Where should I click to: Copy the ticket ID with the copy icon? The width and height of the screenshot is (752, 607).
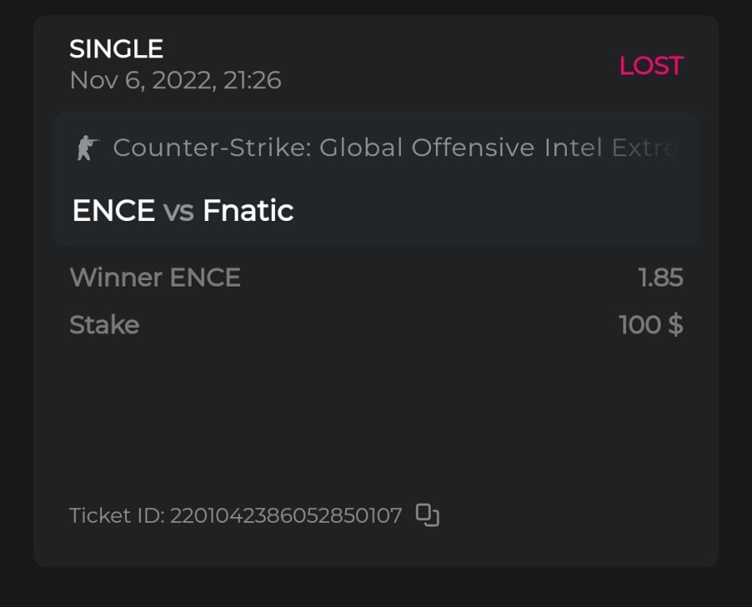coord(427,515)
